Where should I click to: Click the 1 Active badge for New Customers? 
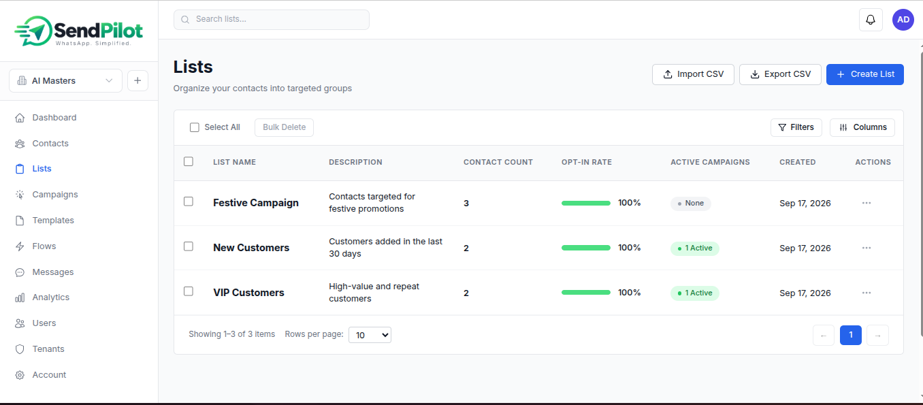pos(695,248)
